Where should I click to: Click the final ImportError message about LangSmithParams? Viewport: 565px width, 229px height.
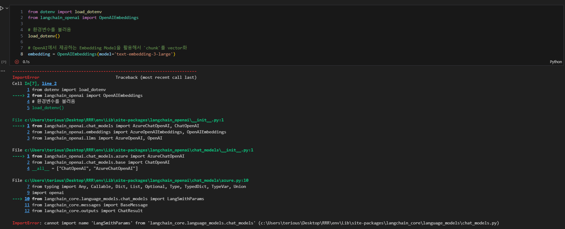tap(256, 223)
